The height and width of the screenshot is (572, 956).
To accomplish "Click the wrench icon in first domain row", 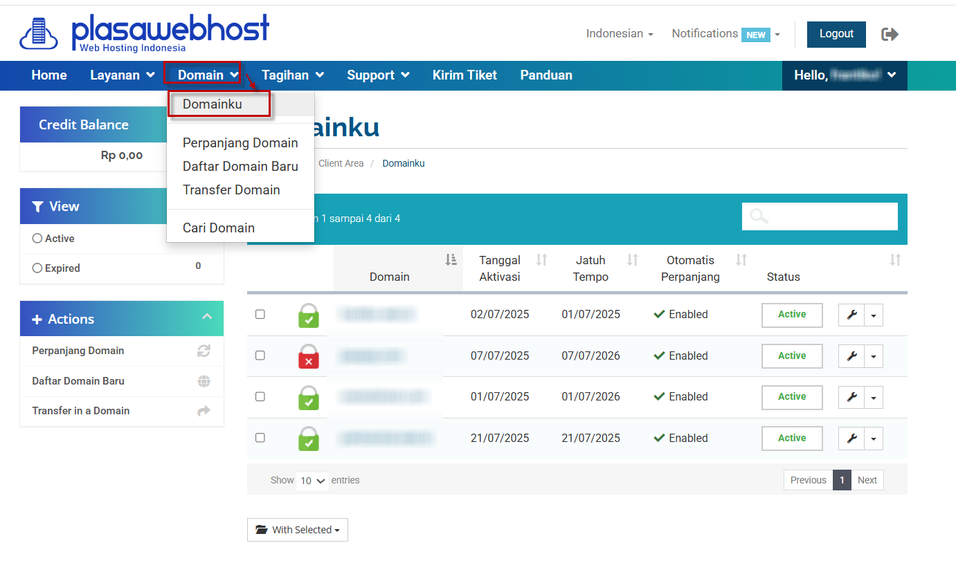I will tap(851, 315).
